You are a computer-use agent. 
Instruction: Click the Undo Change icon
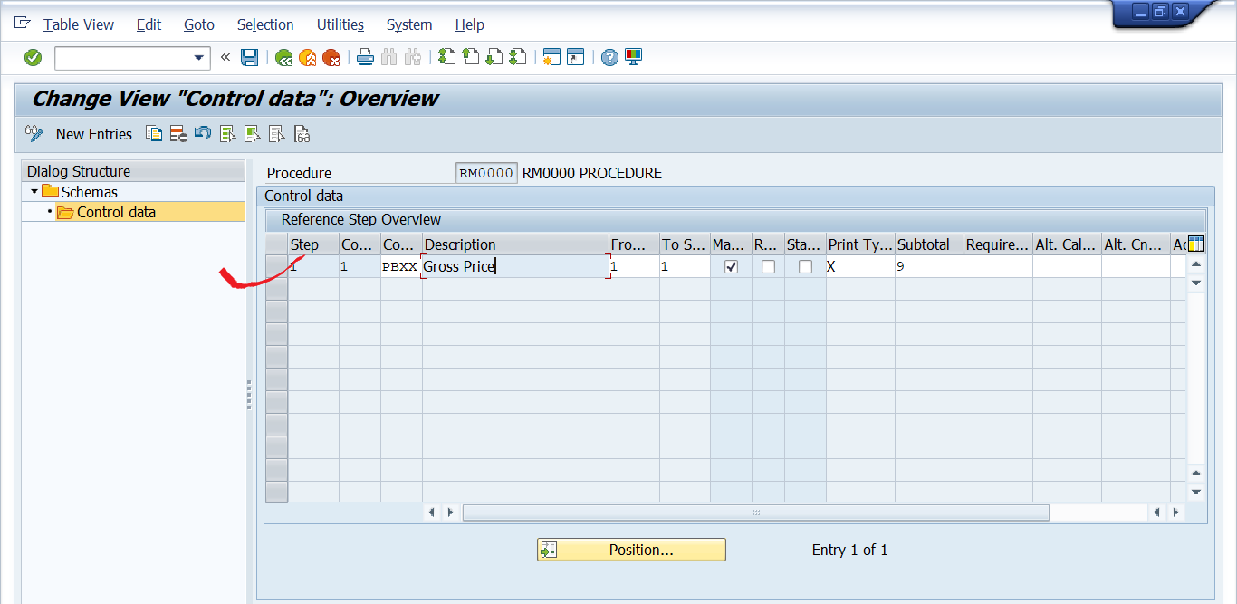coord(203,134)
